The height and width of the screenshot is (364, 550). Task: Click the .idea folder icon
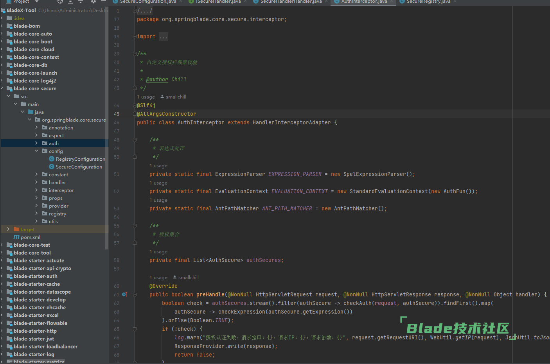point(9,18)
